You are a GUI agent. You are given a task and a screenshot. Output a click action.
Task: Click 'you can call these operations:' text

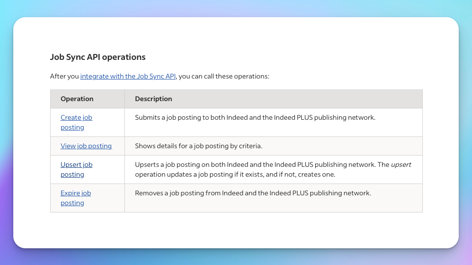coord(224,77)
